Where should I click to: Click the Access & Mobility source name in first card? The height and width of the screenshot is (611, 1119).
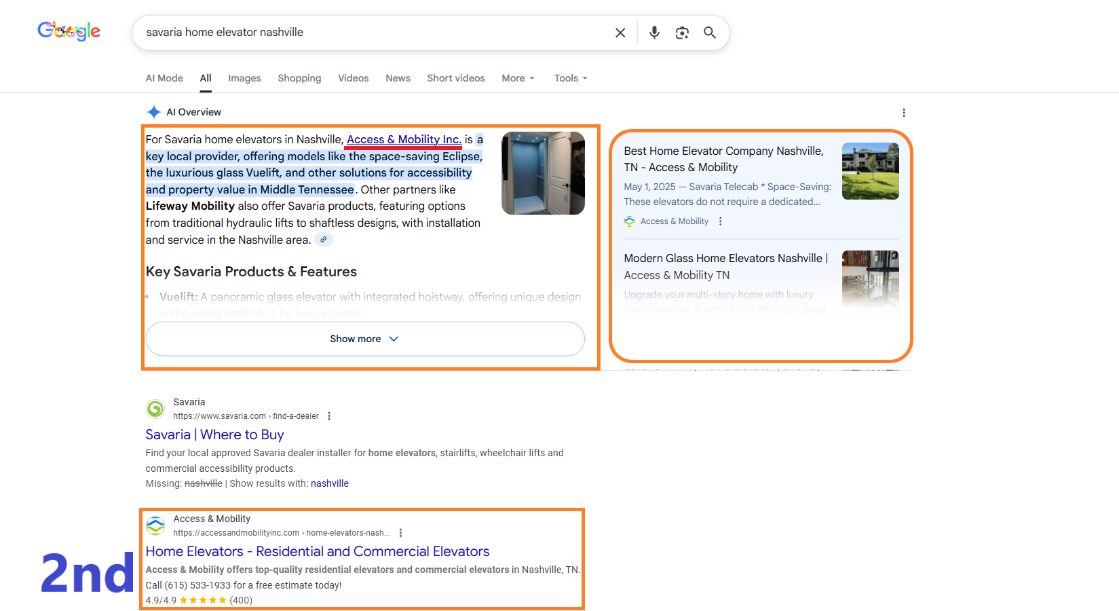675,221
